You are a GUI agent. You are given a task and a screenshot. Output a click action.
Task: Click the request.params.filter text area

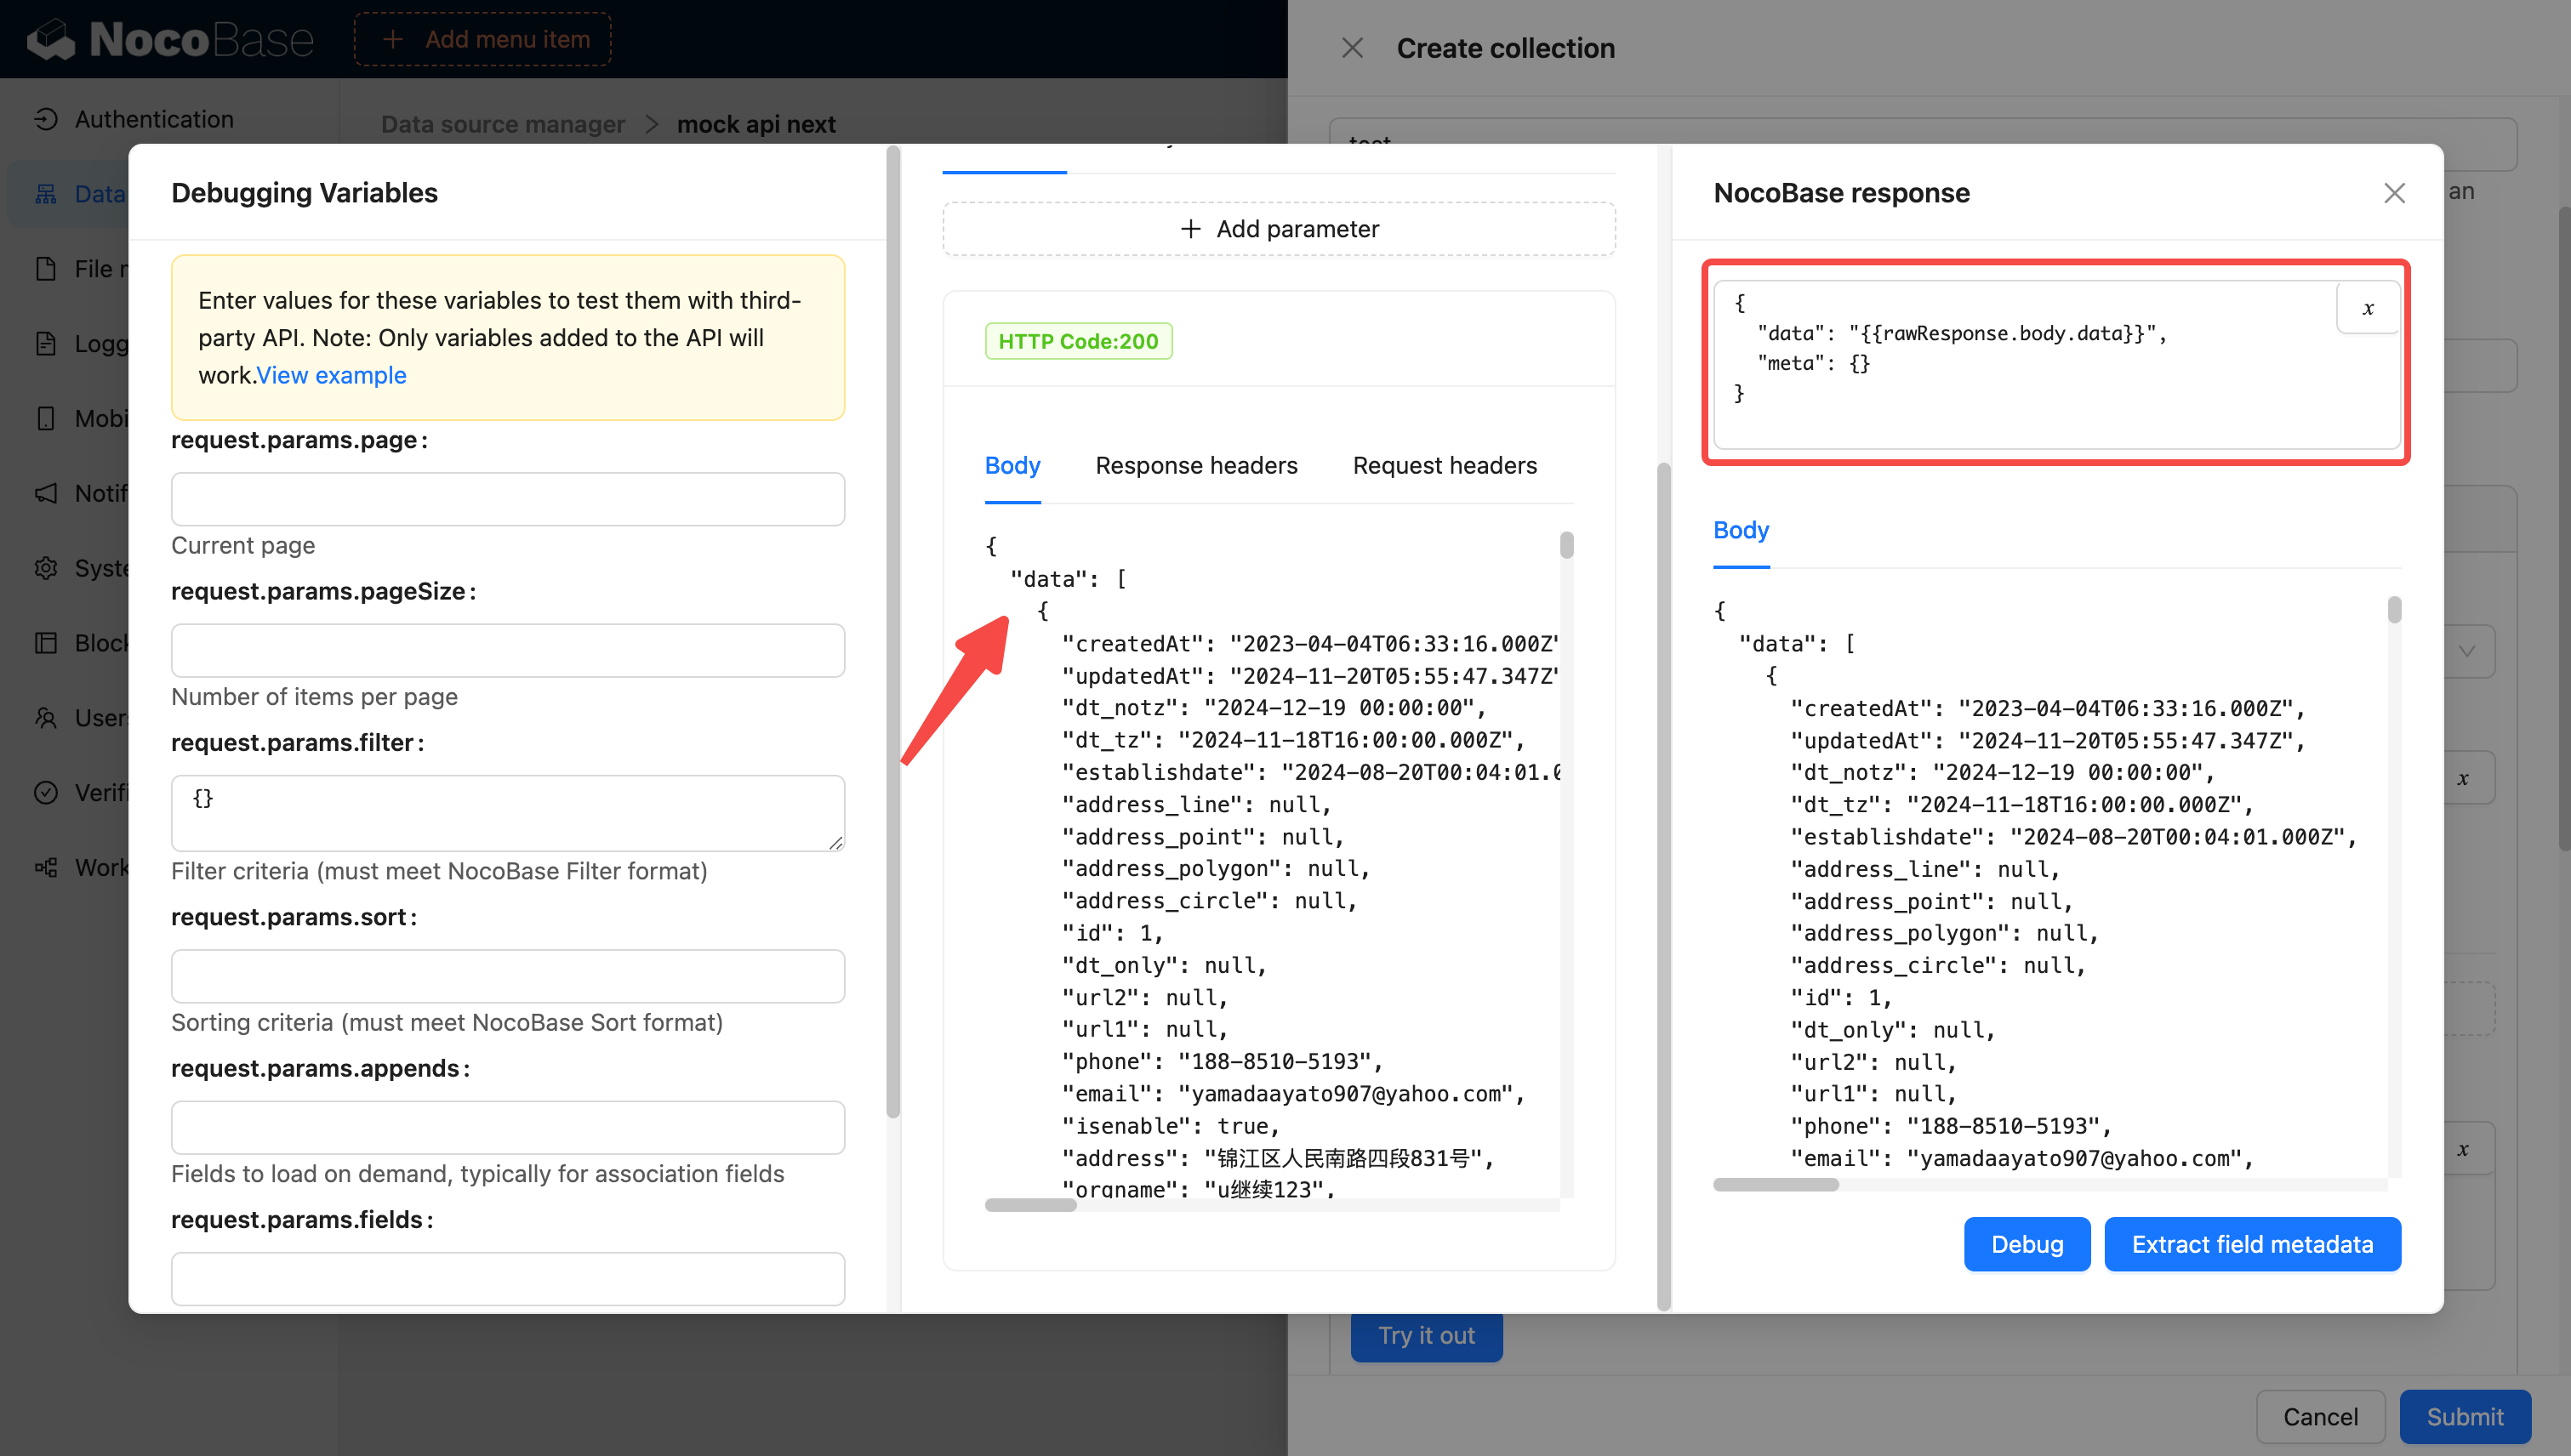pos(507,812)
